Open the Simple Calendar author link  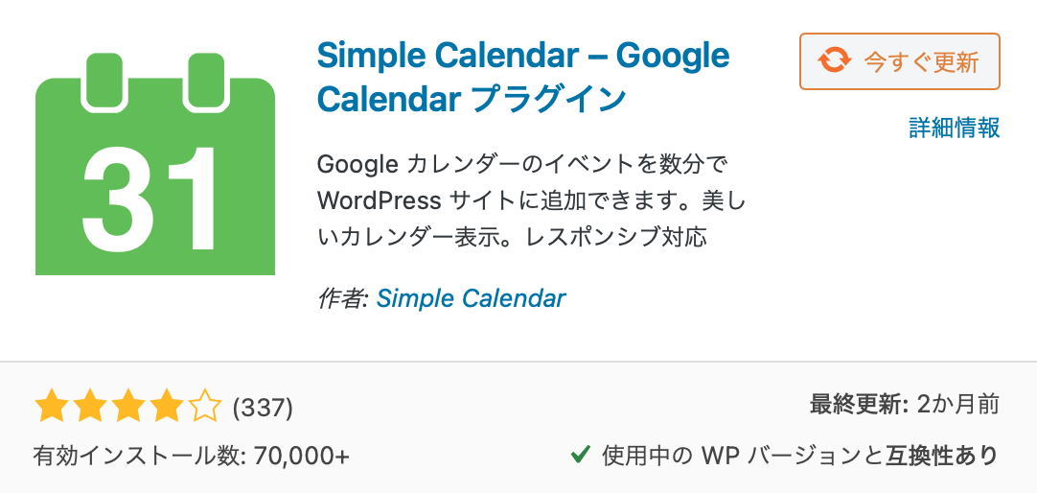(x=471, y=298)
